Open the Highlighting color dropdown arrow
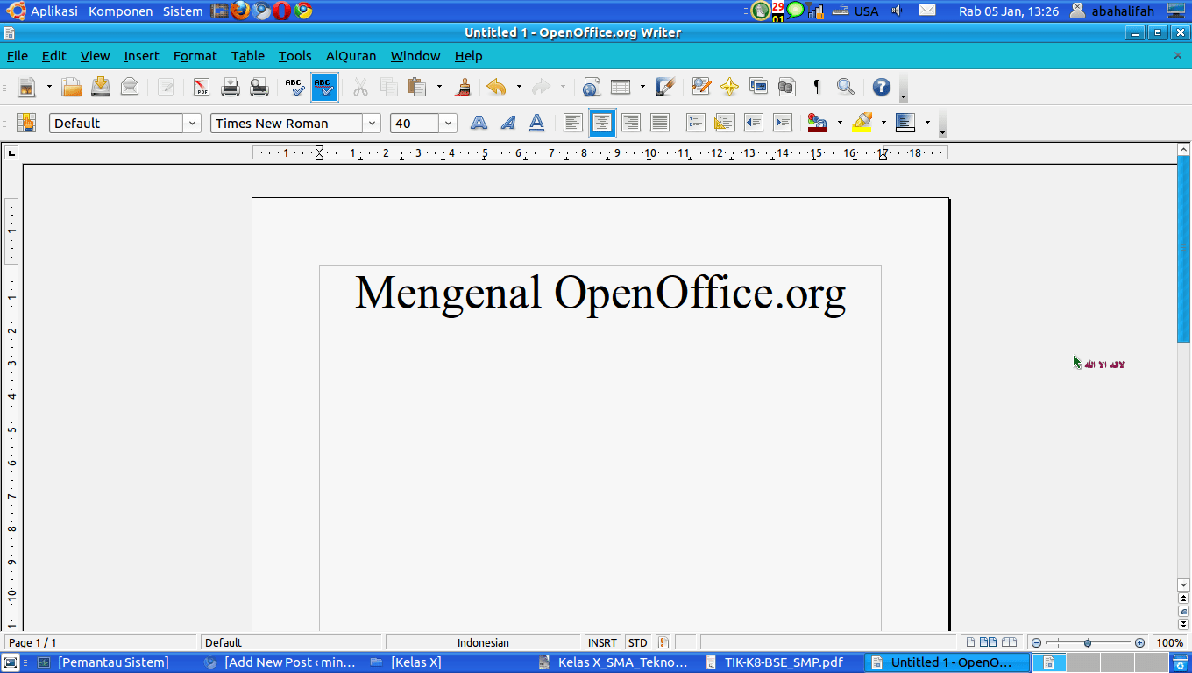Screen dimensions: 1192x673 [883, 124]
